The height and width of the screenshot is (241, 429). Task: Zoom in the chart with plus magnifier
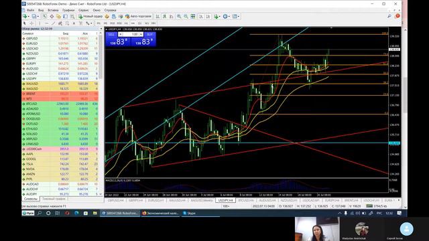click(179, 16)
